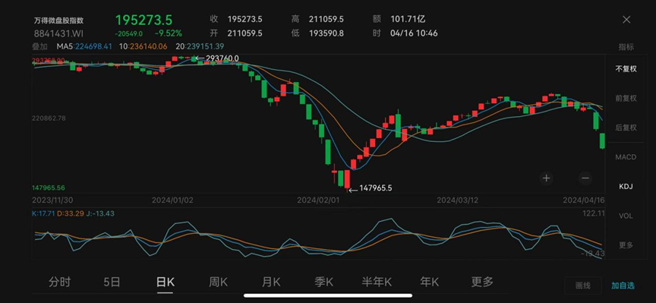Viewport: 656px width, 303px height.
Task: Switch to the 5日 chart tab
Action: point(112,282)
